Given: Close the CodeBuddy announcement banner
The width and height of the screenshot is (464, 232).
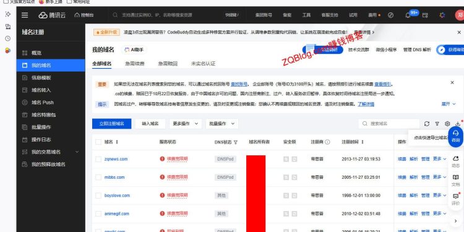Looking at the screenshot, I should (x=459, y=32).
